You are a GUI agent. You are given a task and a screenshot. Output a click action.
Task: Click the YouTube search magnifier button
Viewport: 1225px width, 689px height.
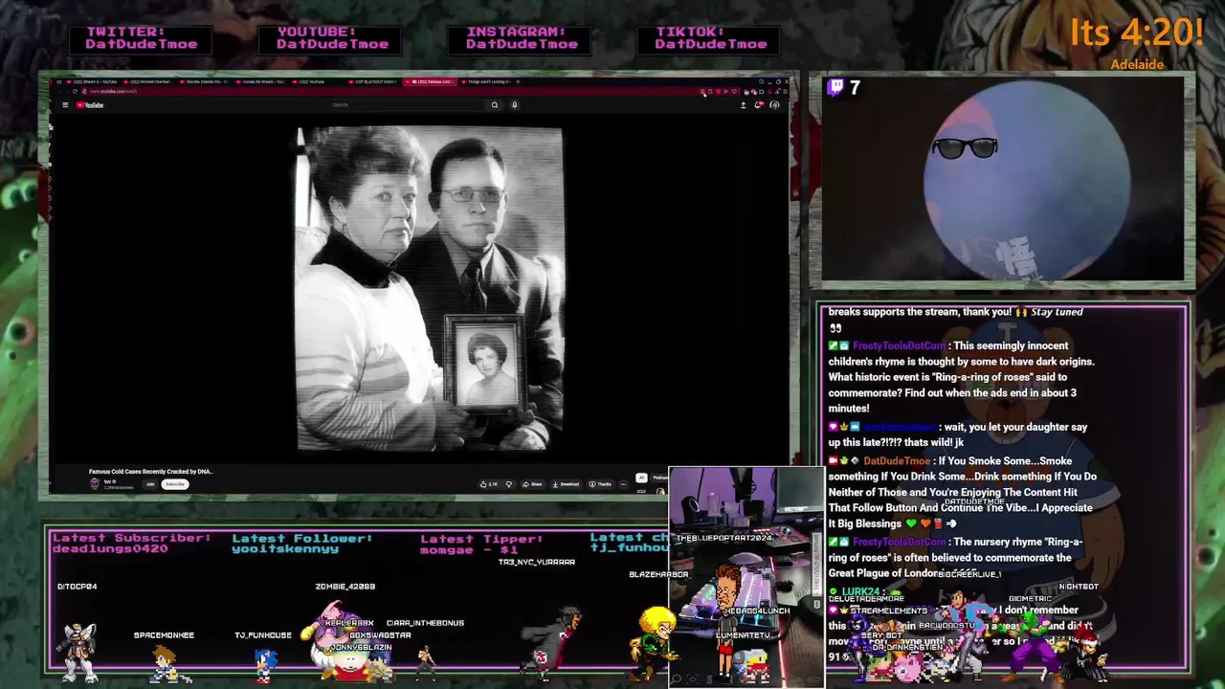(495, 104)
